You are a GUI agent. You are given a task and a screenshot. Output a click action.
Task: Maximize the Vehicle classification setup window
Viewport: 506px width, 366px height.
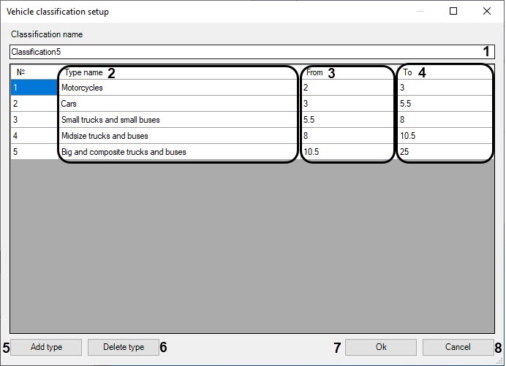[x=453, y=11]
